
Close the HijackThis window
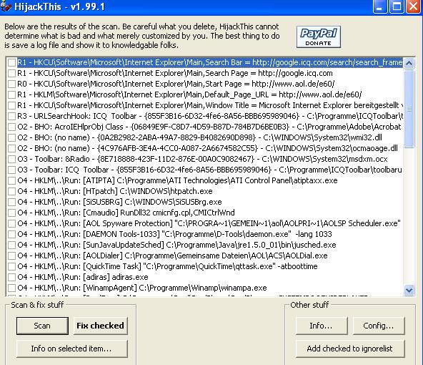point(413,6)
